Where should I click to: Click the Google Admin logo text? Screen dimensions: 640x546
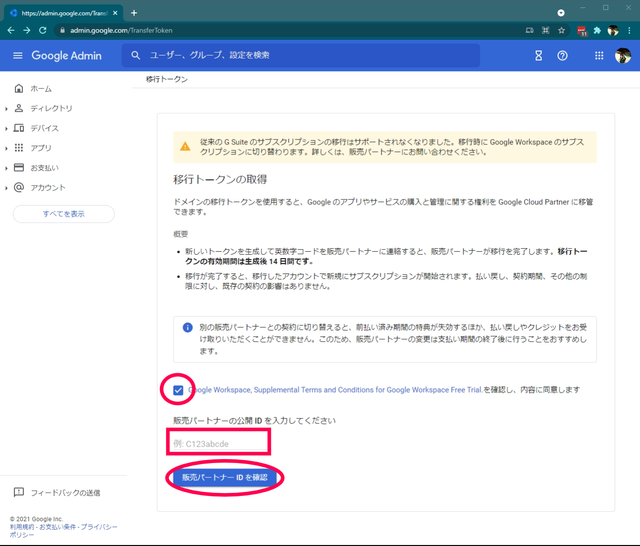(x=67, y=56)
